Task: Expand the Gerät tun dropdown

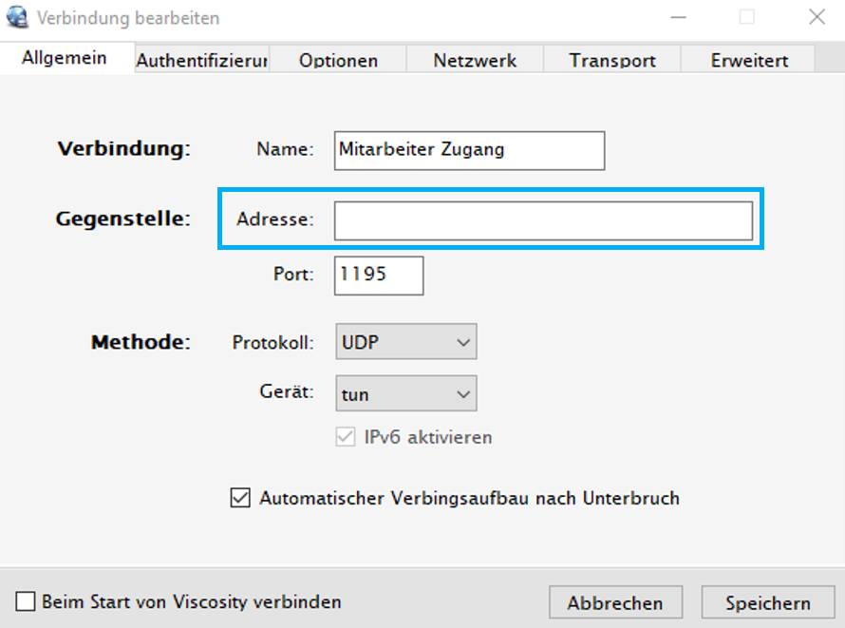Action: click(406, 393)
